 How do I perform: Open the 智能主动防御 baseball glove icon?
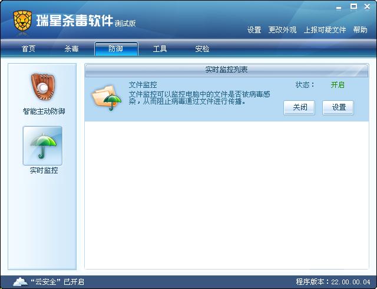point(43,87)
